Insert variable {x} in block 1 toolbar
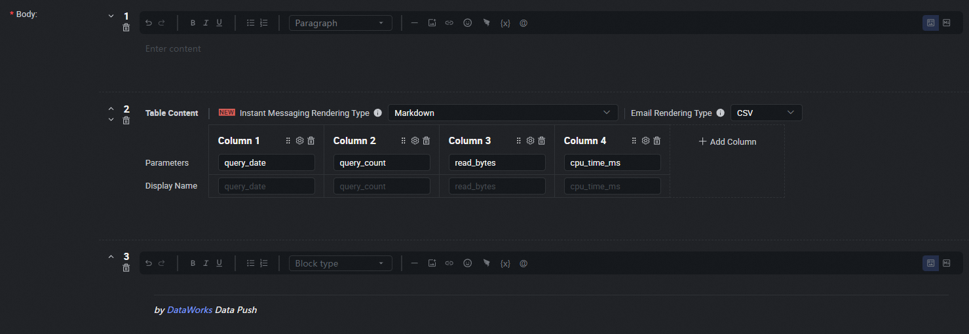969x334 pixels. [x=505, y=23]
